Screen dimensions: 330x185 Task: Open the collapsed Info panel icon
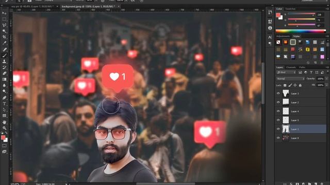coord(270,28)
